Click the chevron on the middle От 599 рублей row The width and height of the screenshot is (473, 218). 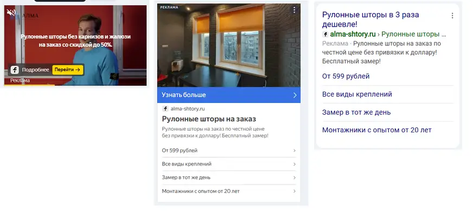pyautogui.click(x=295, y=150)
